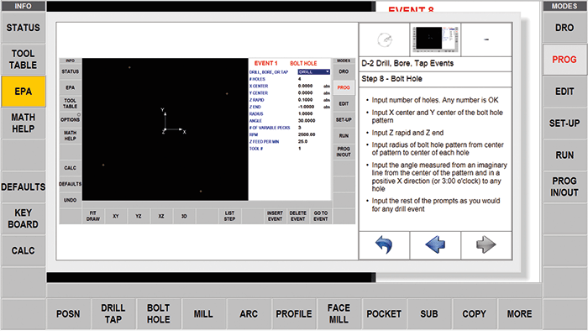Choose the COPY event softkey

point(474,313)
